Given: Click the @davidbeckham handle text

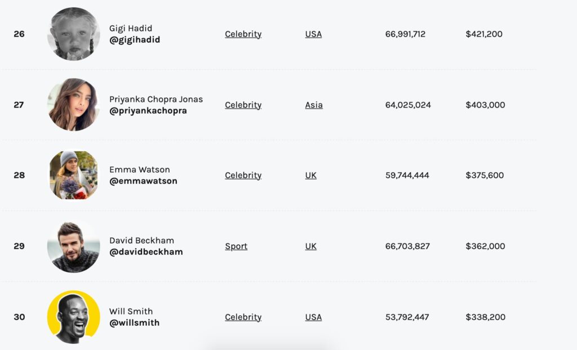Looking at the screenshot, I should click(x=146, y=252).
